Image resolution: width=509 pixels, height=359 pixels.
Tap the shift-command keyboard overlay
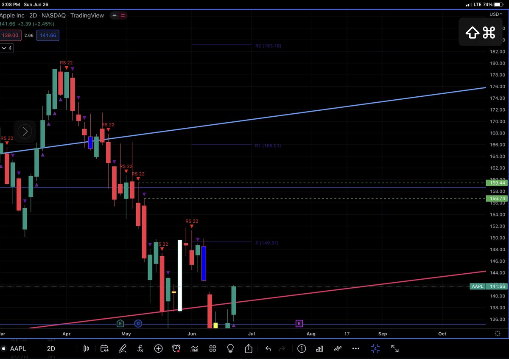481,32
